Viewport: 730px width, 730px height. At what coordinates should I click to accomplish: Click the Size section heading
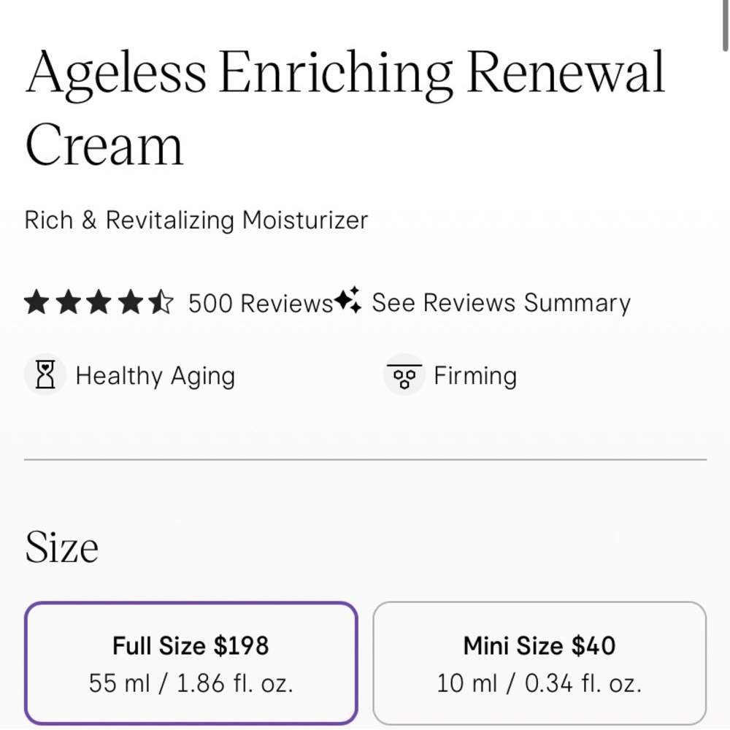(x=62, y=546)
